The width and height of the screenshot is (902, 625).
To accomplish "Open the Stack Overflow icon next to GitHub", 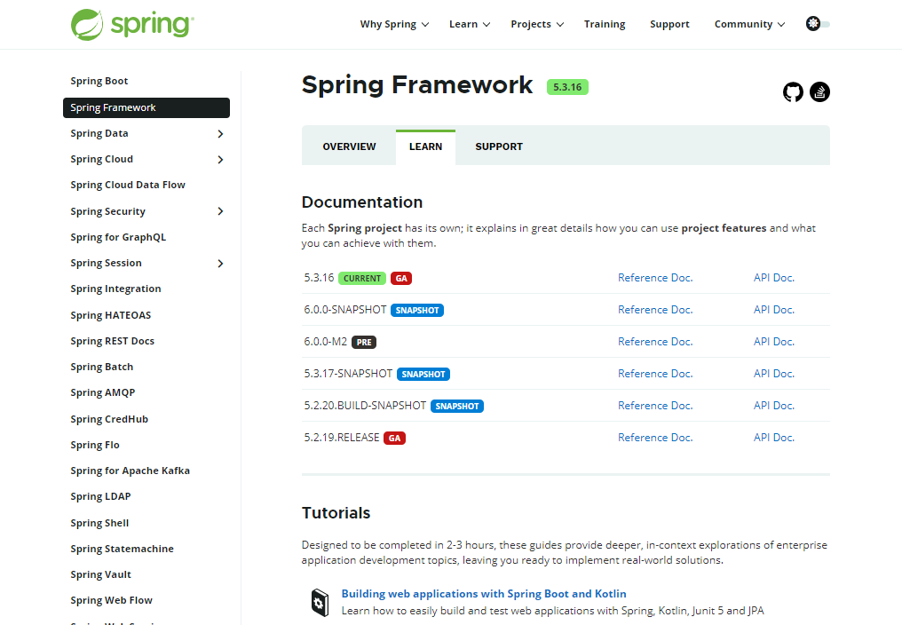I will click(819, 91).
